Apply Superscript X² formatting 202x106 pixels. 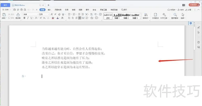coord(41,18)
